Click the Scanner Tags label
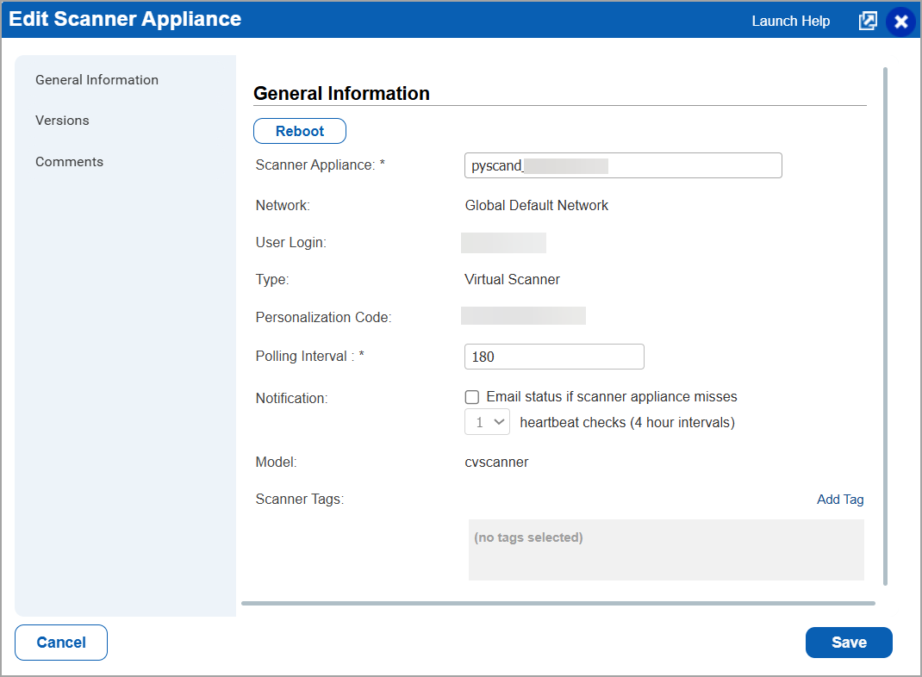This screenshot has height=677, width=922. tap(299, 500)
